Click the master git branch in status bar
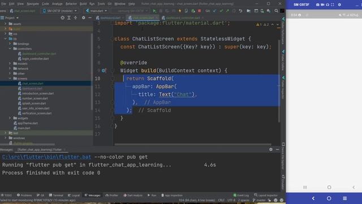Image resolution: width=362 pixels, height=204 pixels. 259,200
